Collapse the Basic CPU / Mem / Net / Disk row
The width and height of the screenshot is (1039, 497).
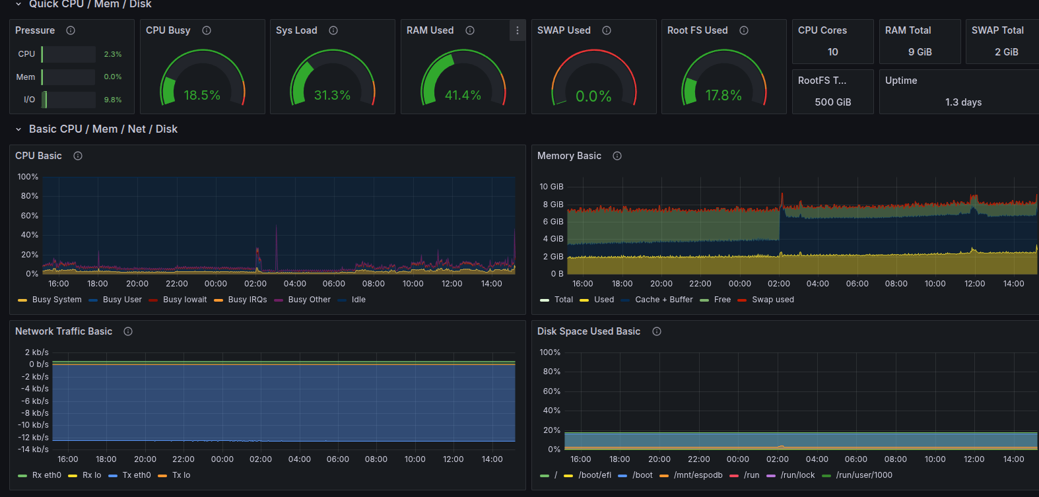(18, 129)
